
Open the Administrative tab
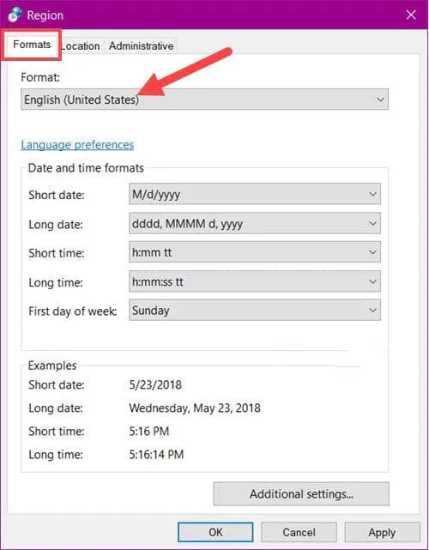(141, 46)
